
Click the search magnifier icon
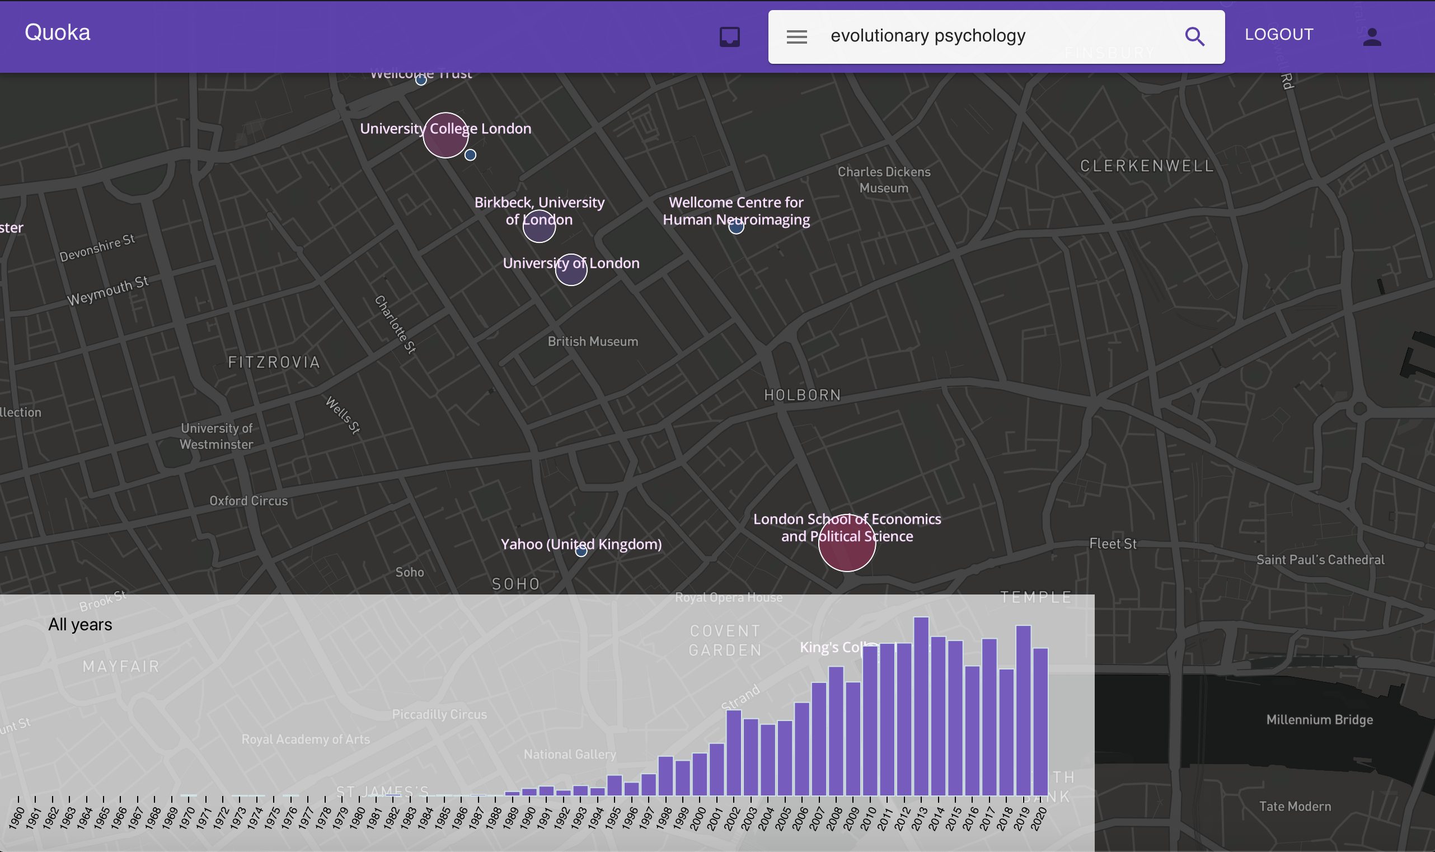click(1194, 37)
